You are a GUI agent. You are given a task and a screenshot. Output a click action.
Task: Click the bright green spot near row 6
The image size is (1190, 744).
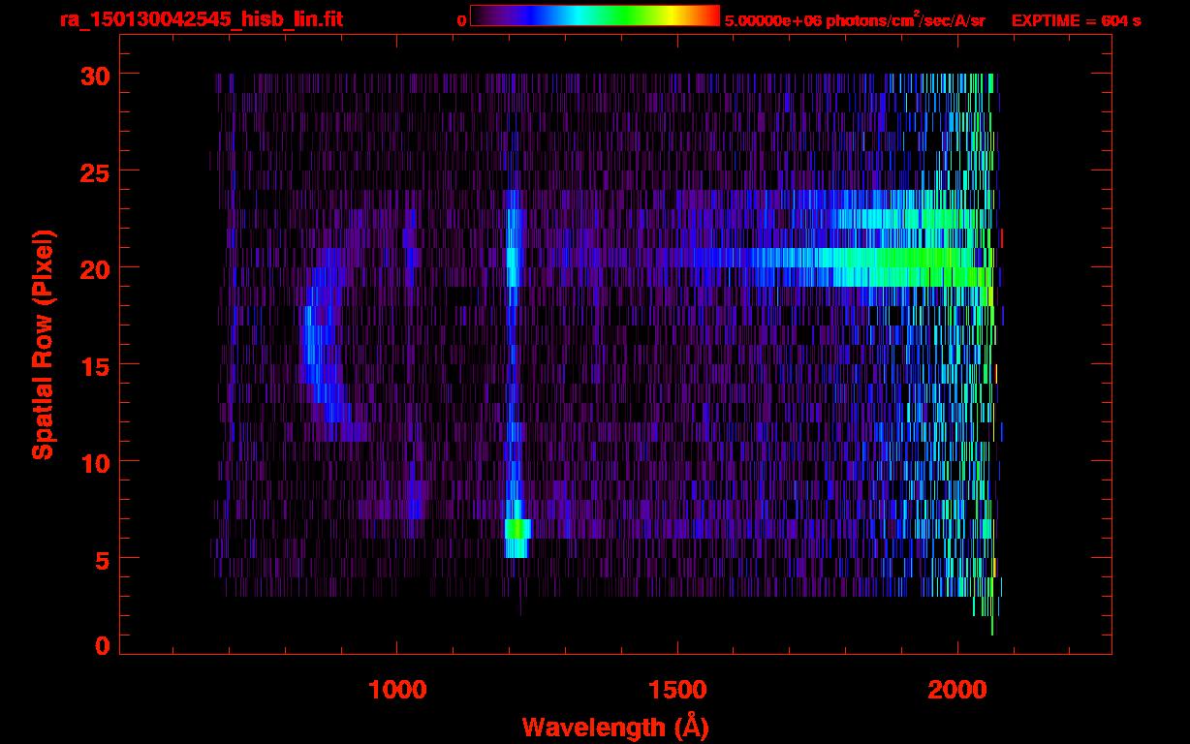click(x=517, y=529)
